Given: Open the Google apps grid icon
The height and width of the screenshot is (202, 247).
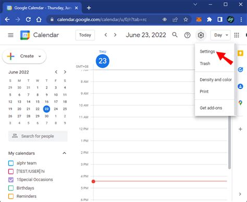Looking at the screenshot, I should [x=237, y=35].
